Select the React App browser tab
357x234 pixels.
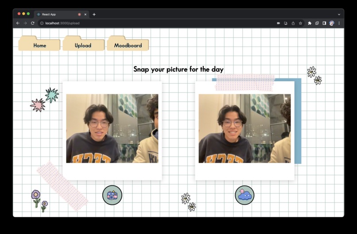click(x=62, y=14)
